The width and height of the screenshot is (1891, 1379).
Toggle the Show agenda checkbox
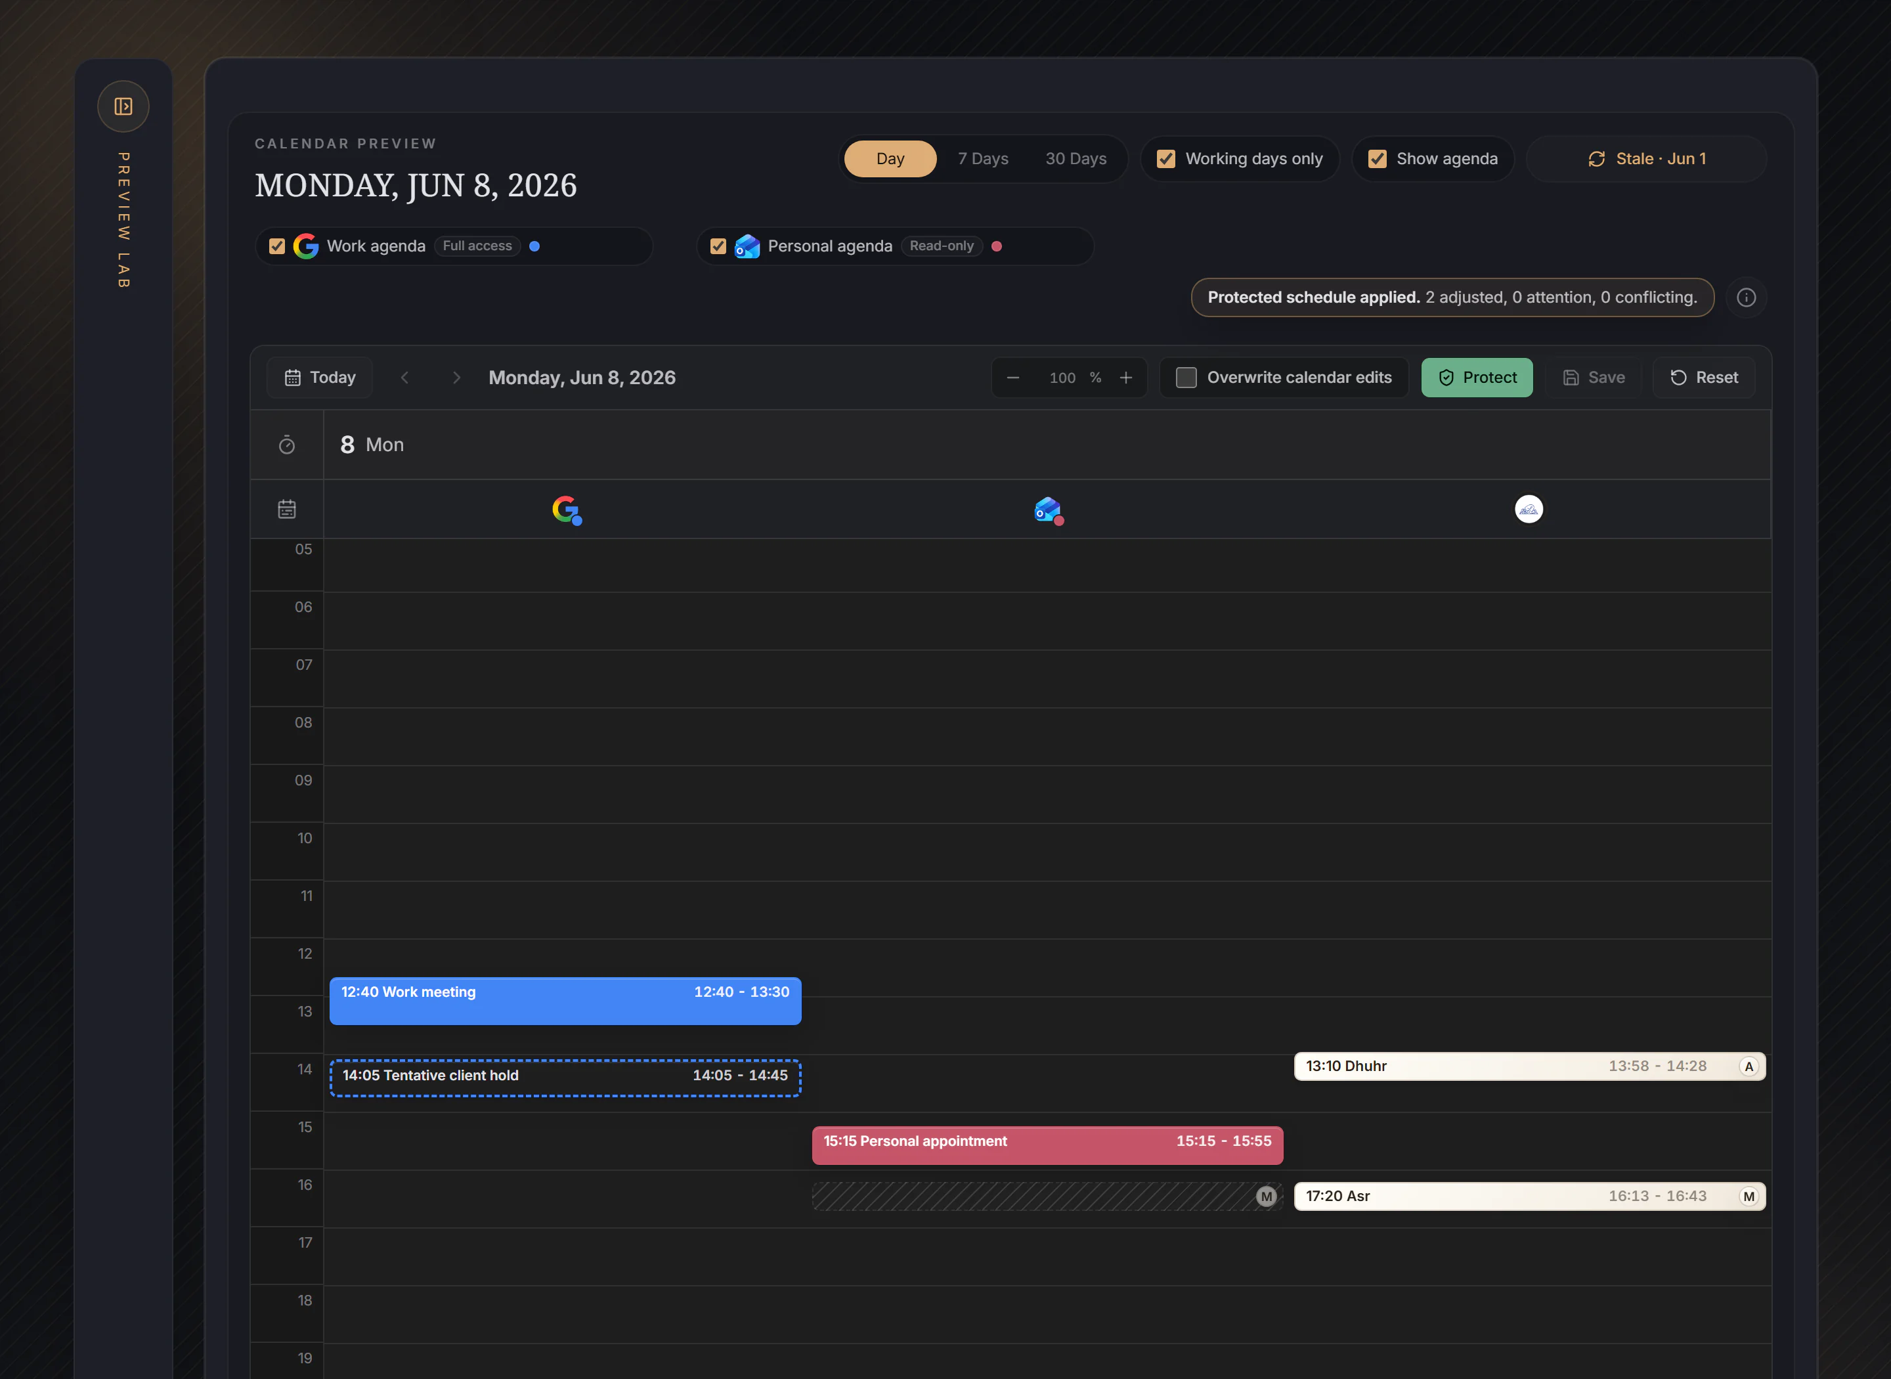1377,159
